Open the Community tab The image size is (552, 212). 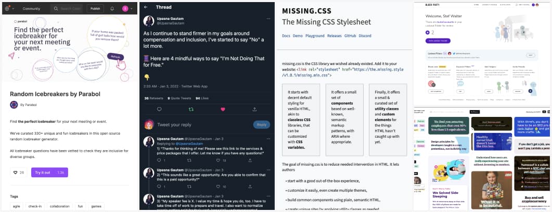coord(31,9)
